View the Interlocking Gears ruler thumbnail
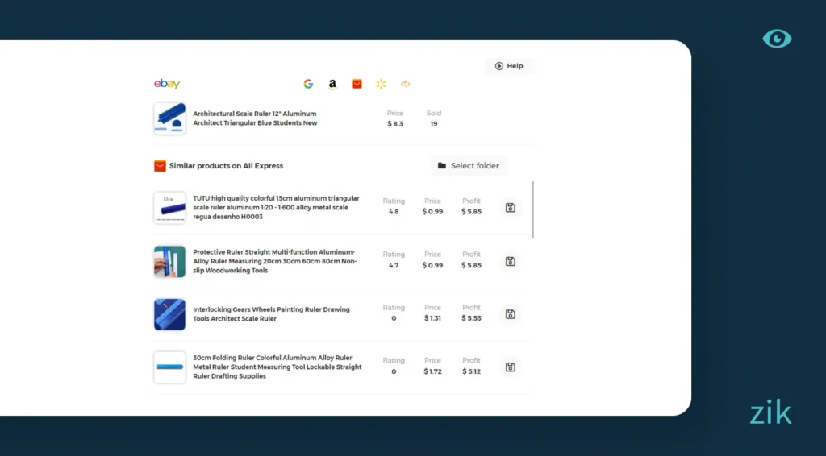 (169, 314)
